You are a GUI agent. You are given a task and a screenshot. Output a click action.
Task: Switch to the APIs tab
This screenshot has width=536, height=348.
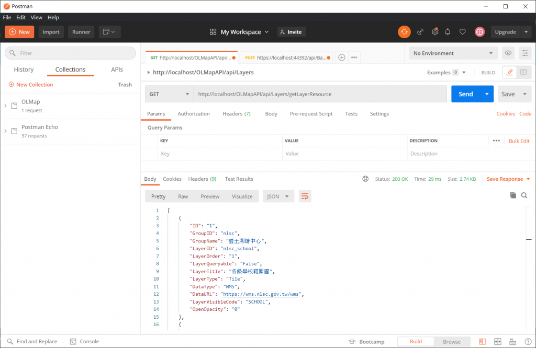117,69
